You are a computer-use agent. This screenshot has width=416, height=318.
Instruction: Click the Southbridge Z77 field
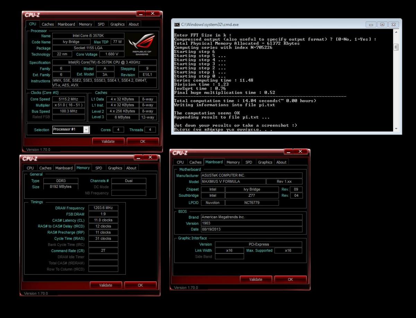(252, 195)
